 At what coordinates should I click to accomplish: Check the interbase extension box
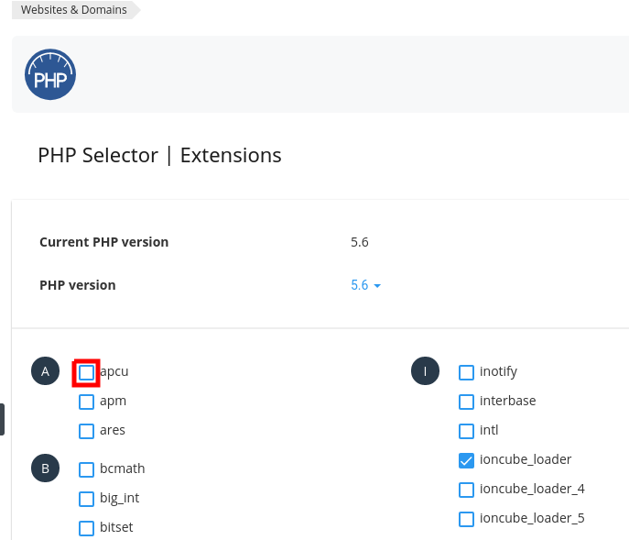coord(466,402)
